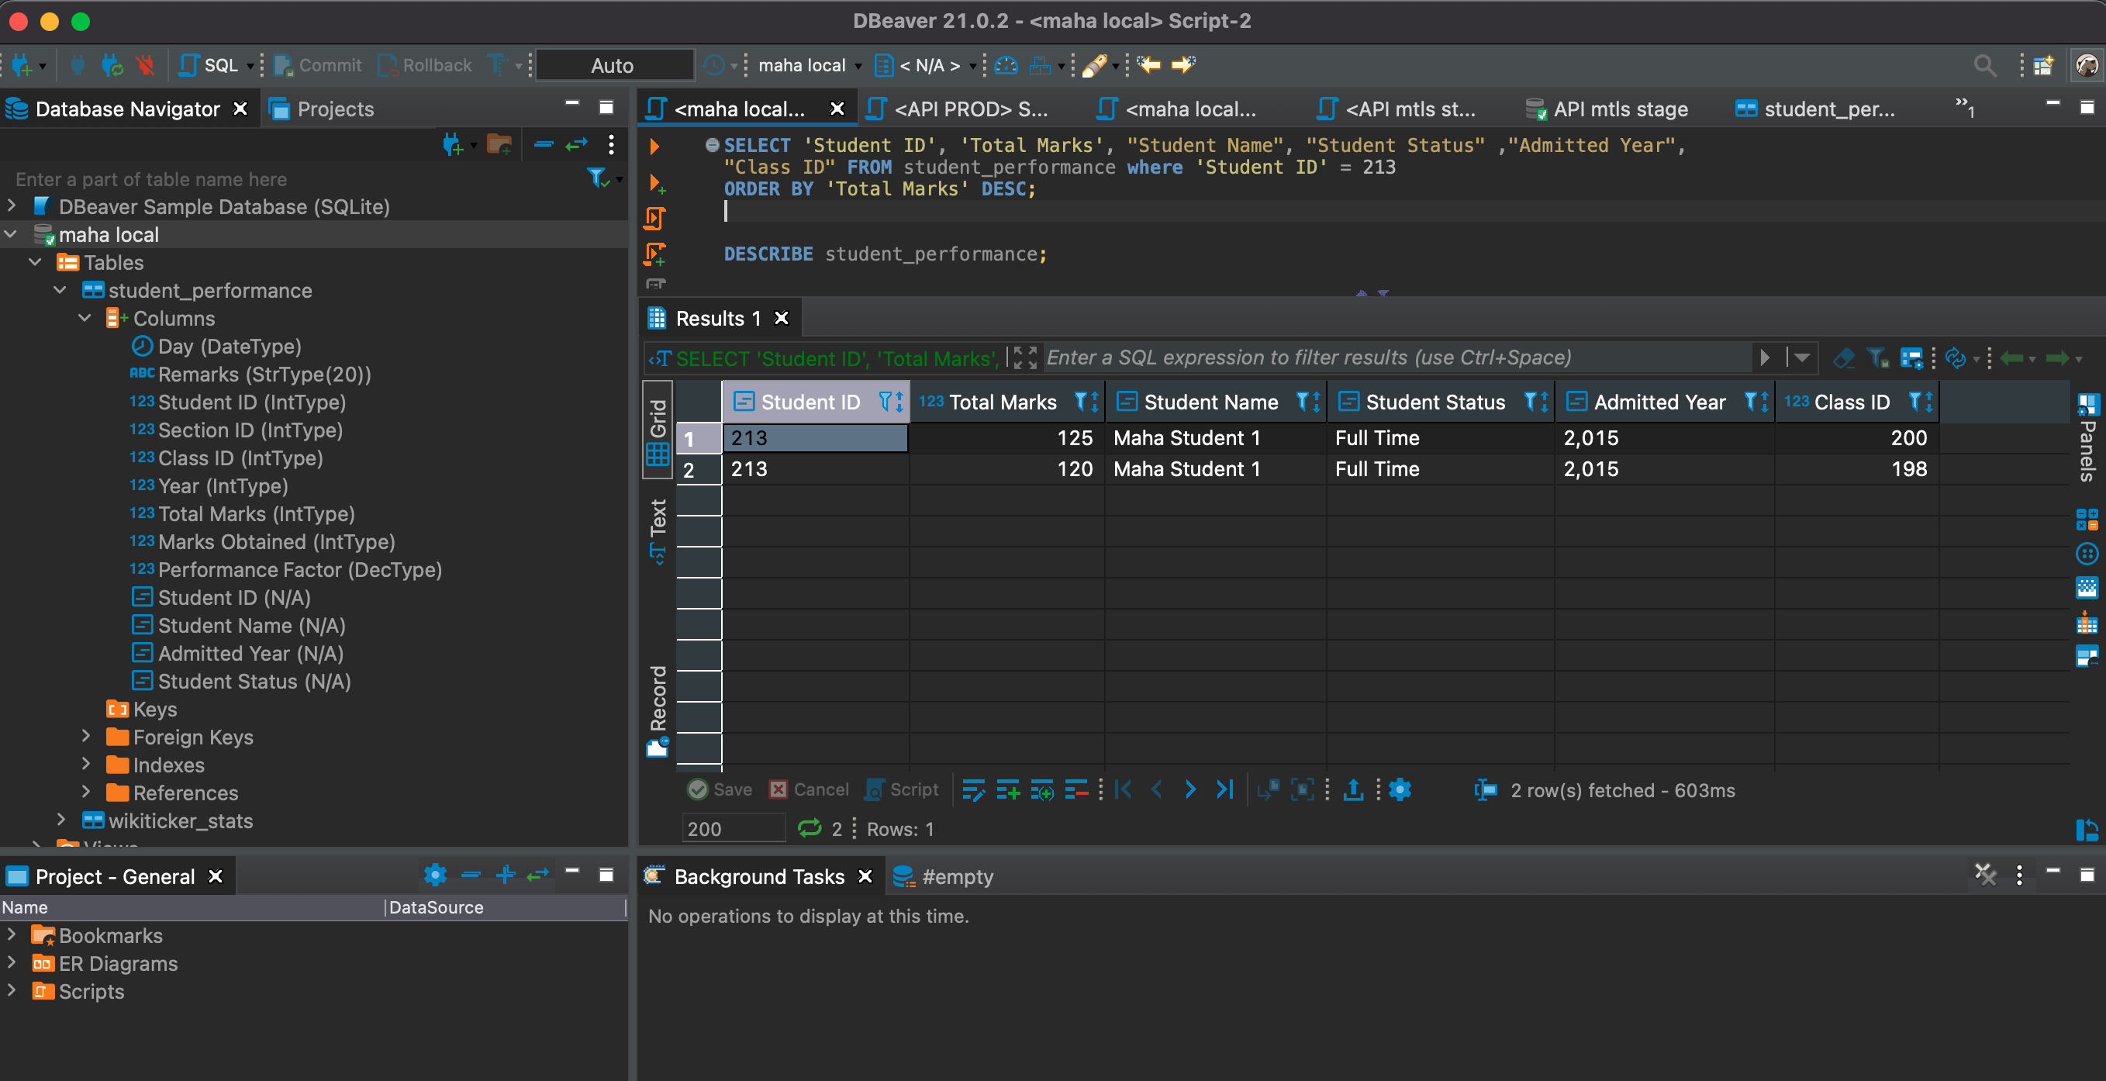Open the maha local active connection dropdown

(x=810, y=65)
